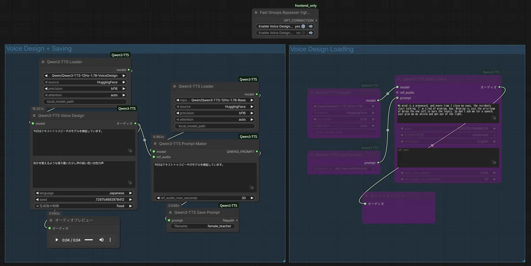The height and width of the screenshot is (266, 531).
Task: Click the Voice Design voice description text box
Action: 84,174
